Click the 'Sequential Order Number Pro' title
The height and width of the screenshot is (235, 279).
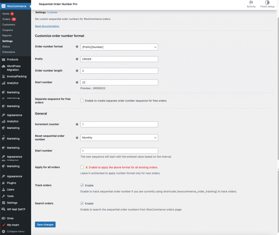pos(58,4)
